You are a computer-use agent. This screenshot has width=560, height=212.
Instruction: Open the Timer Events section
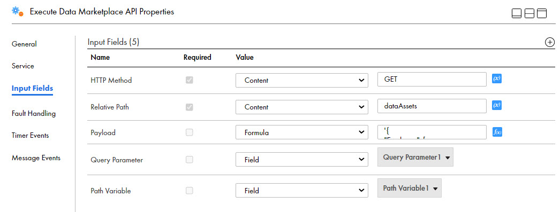click(31, 136)
